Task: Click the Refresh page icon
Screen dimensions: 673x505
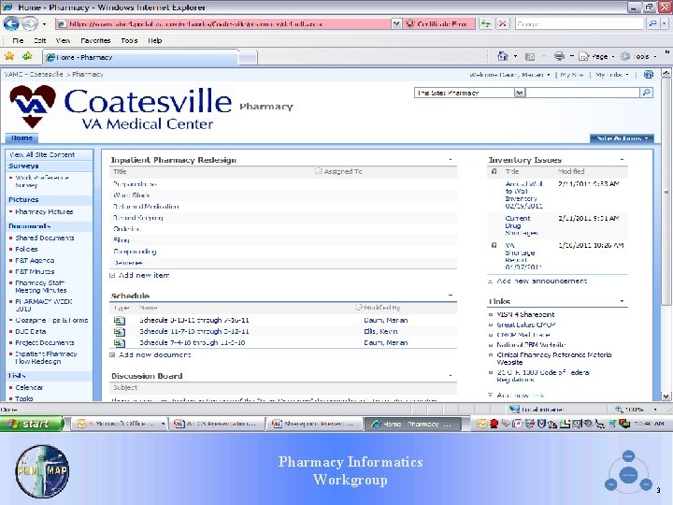Action: click(486, 23)
